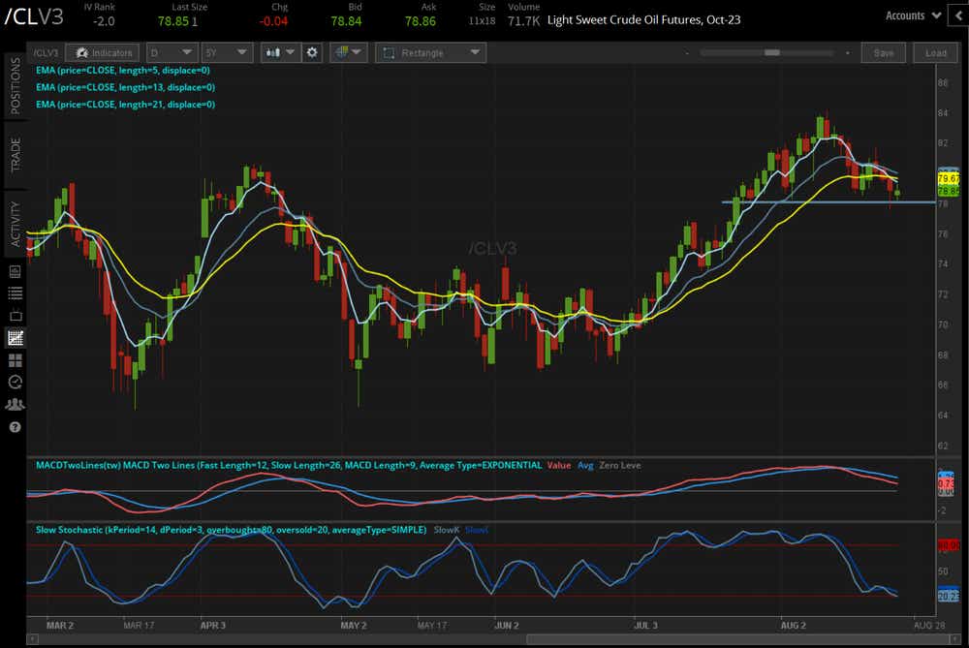Click the horizontal support line drawing
Image resolution: width=969 pixels, height=648 pixels.
click(x=828, y=202)
